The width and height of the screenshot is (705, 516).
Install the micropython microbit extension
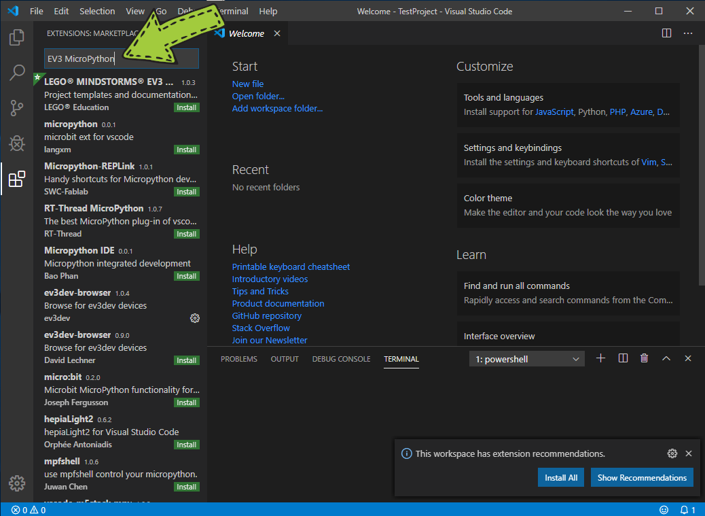pos(187,150)
